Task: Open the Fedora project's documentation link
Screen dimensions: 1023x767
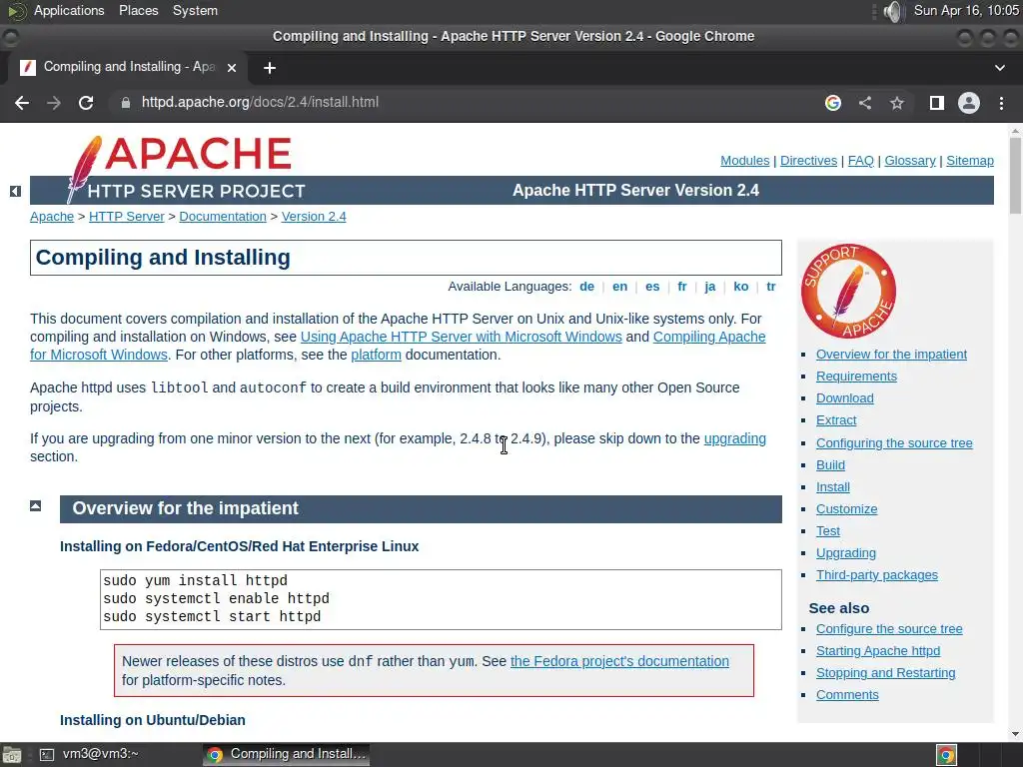Action: point(619,661)
